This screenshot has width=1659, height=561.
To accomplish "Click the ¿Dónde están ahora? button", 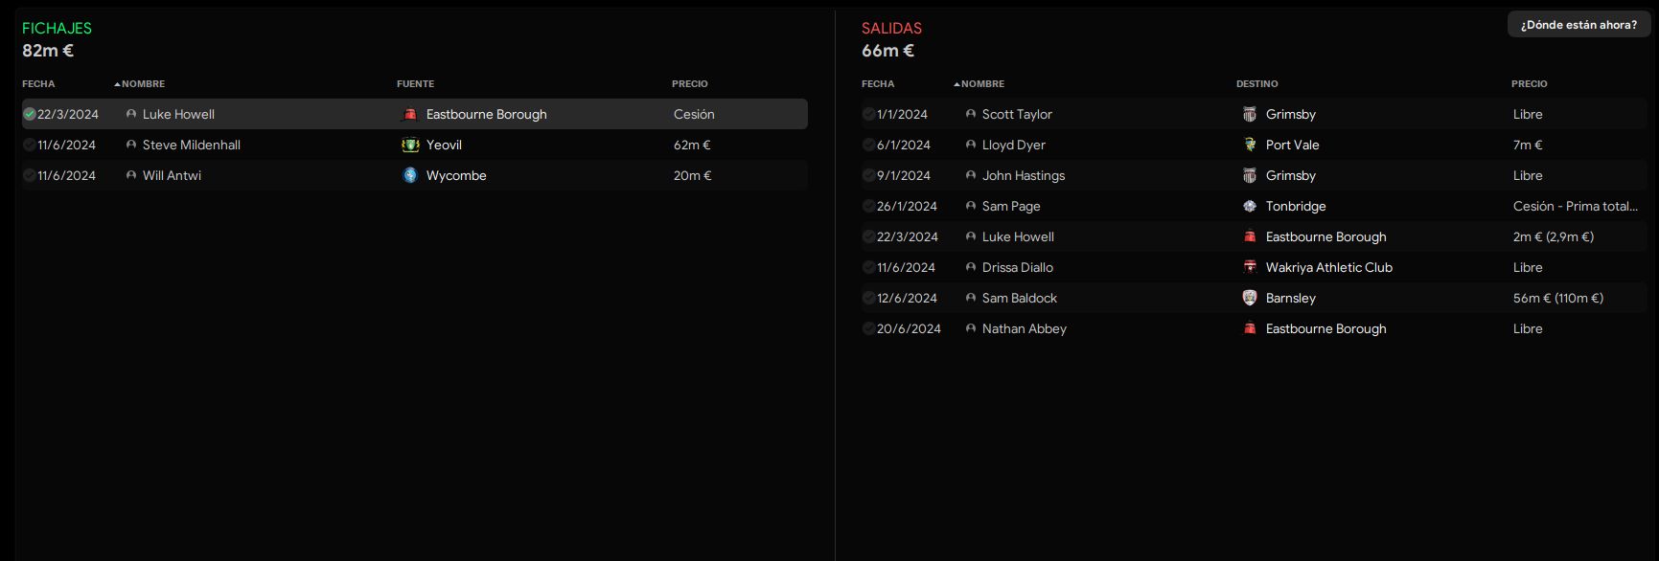I will pos(1578,25).
